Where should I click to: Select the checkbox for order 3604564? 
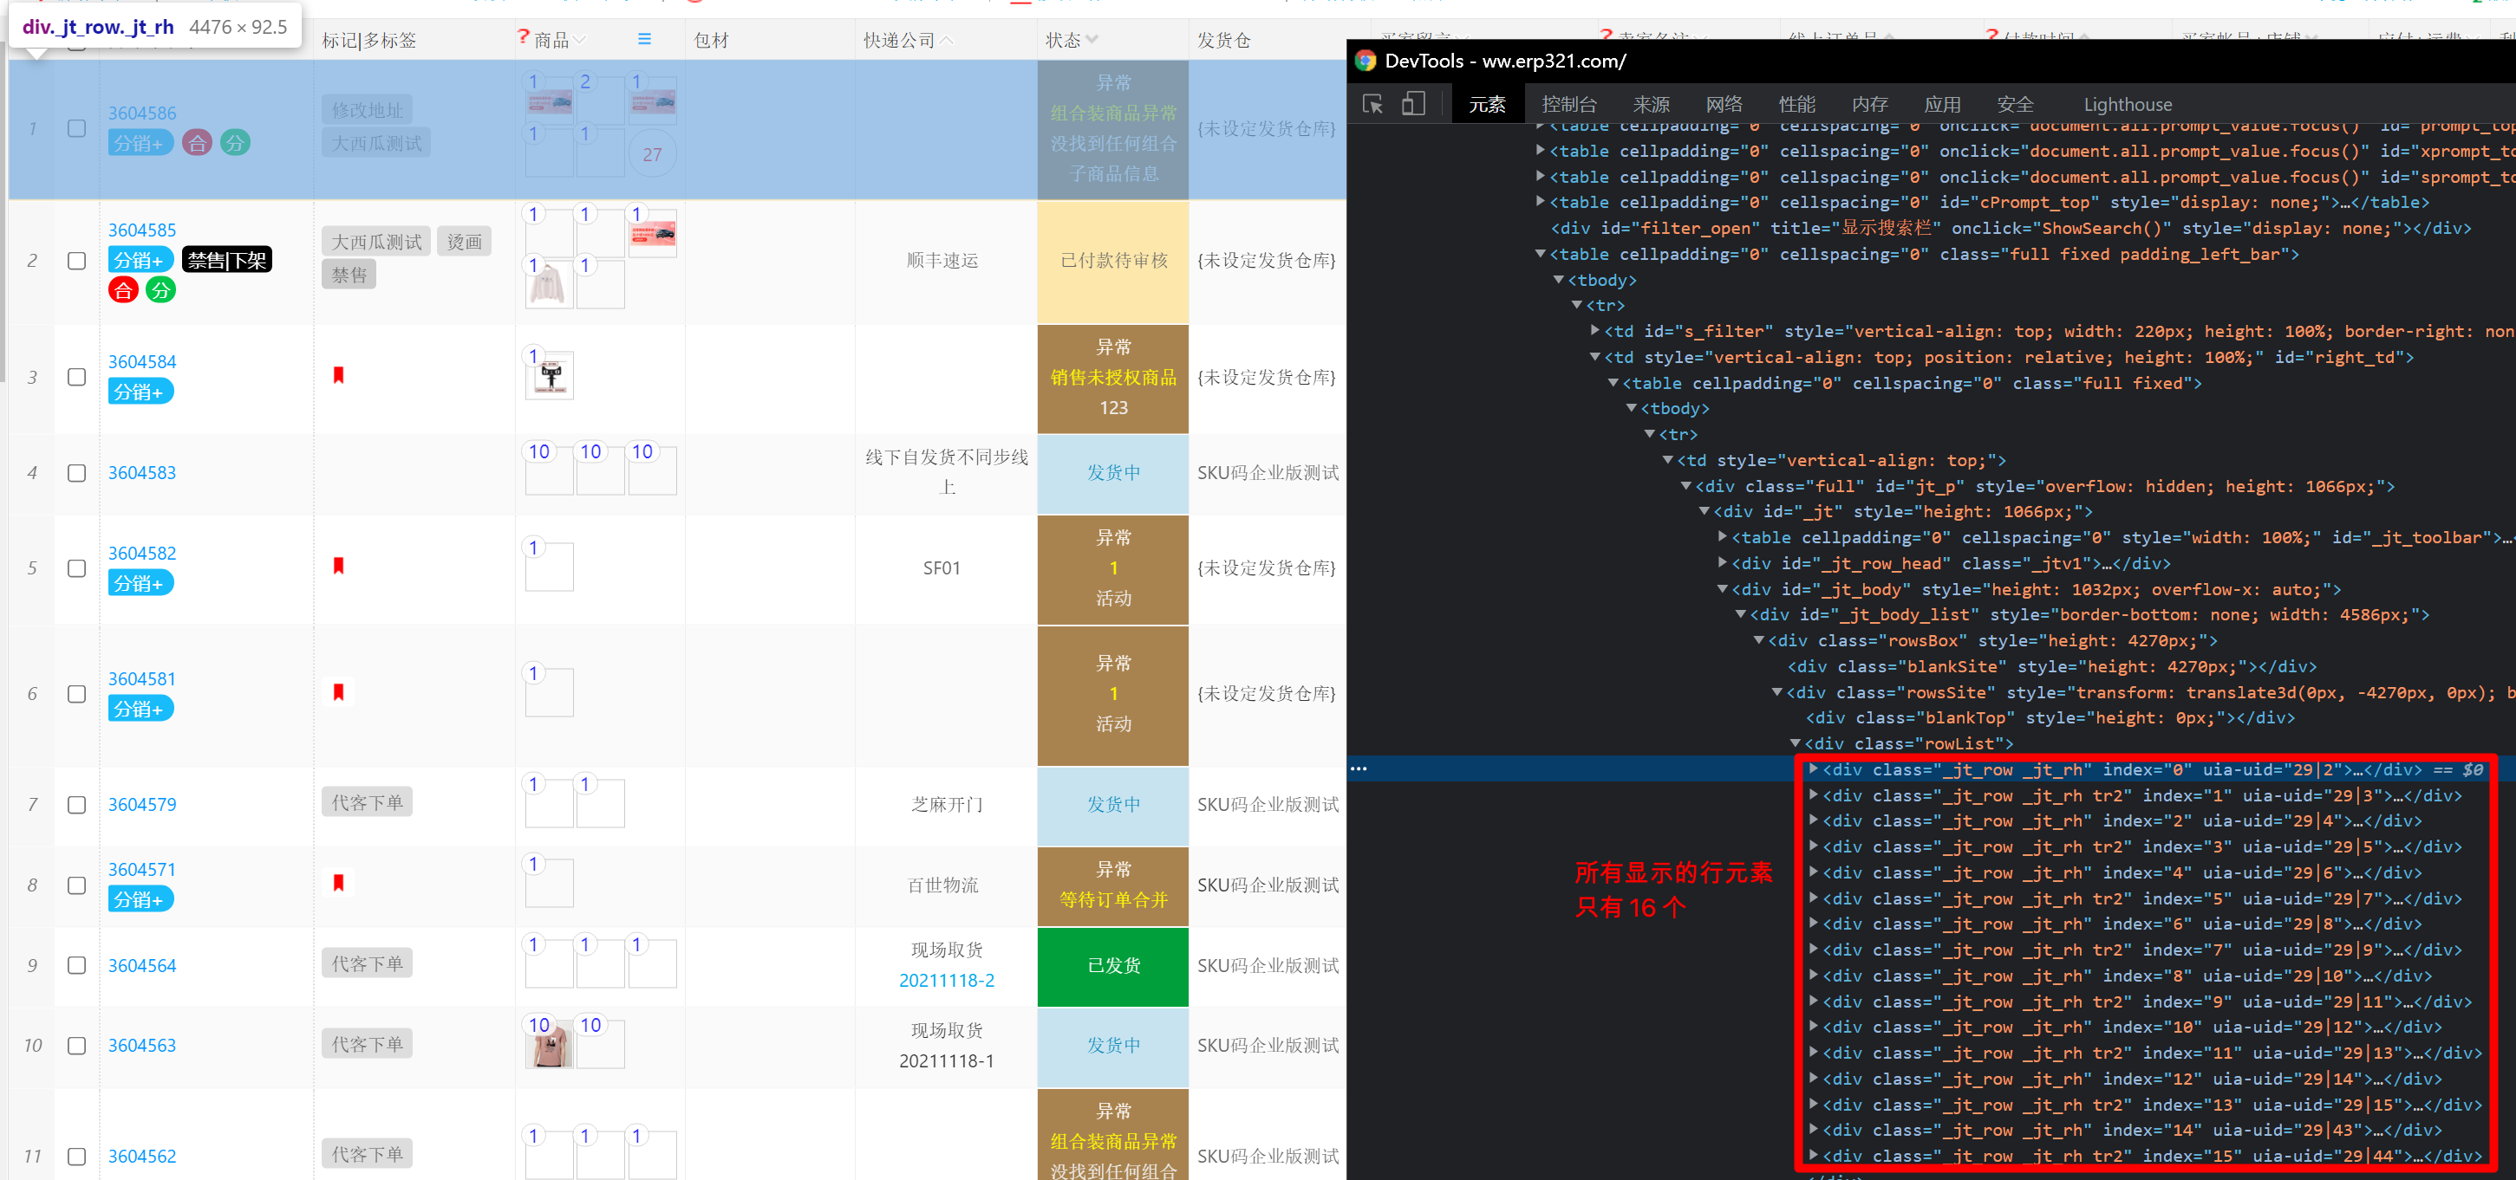pos(76,965)
